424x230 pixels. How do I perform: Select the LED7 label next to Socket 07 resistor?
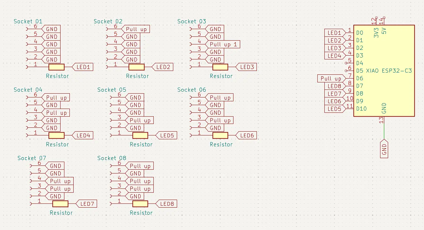coord(86,204)
